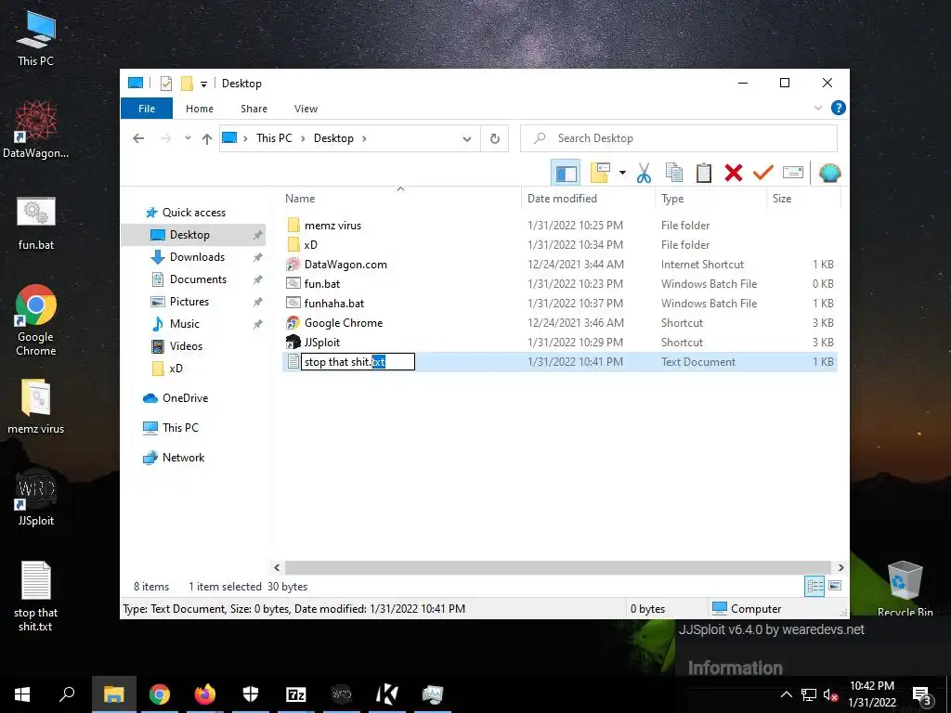Expand the ribbon with chevron
Image resolution: width=951 pixels, height=713 pixels.
[x=817, y=108]
